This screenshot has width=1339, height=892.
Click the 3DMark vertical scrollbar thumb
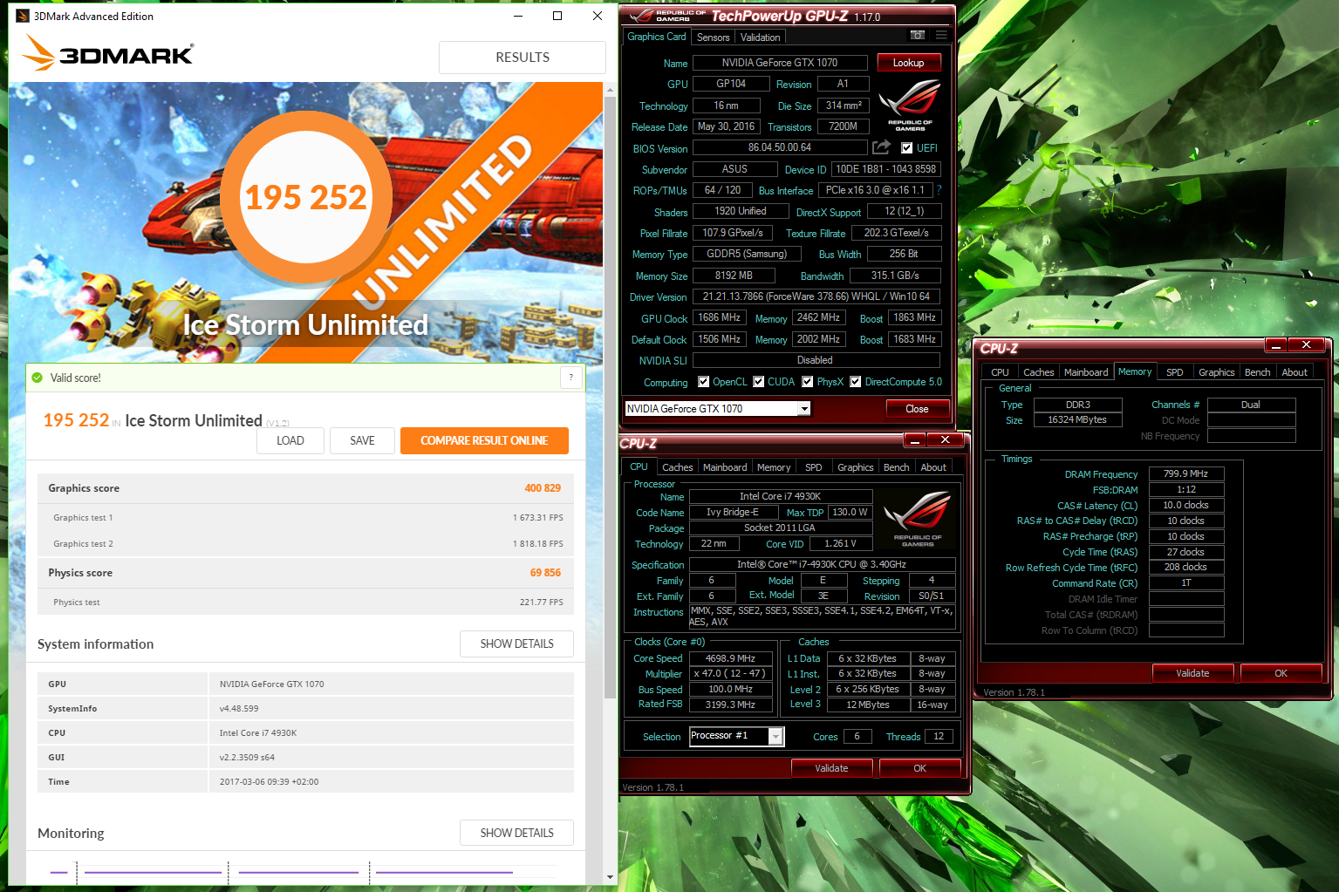pyautogui.click(x=610, y=397)
